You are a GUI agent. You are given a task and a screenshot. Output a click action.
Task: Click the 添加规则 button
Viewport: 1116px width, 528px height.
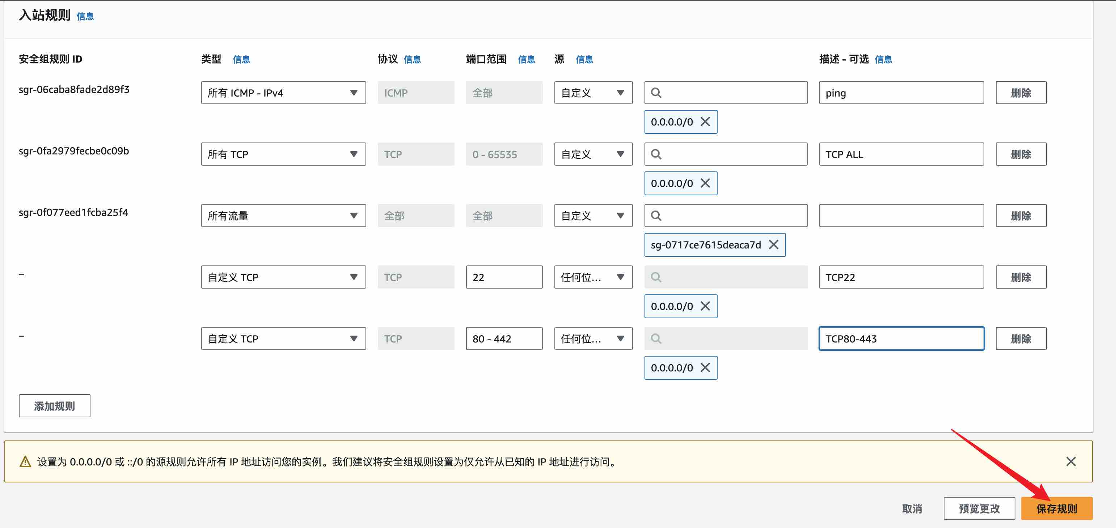click(55, 405)
